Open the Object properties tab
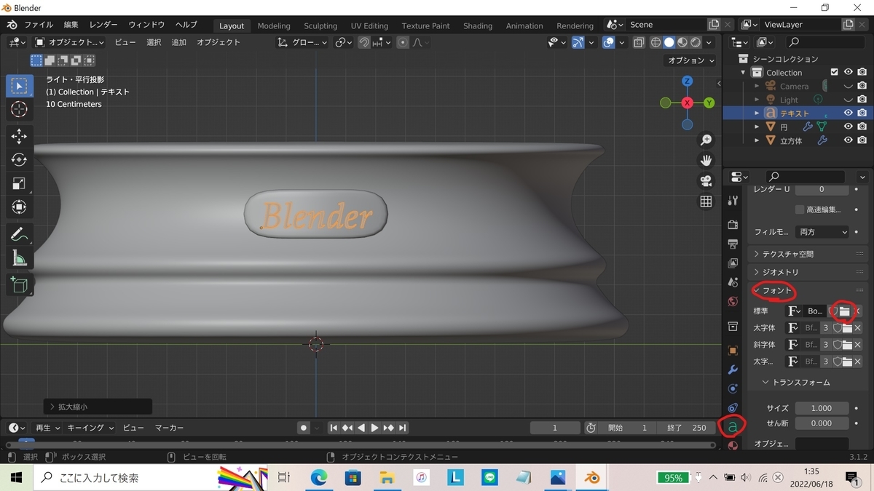 [733, 350]
